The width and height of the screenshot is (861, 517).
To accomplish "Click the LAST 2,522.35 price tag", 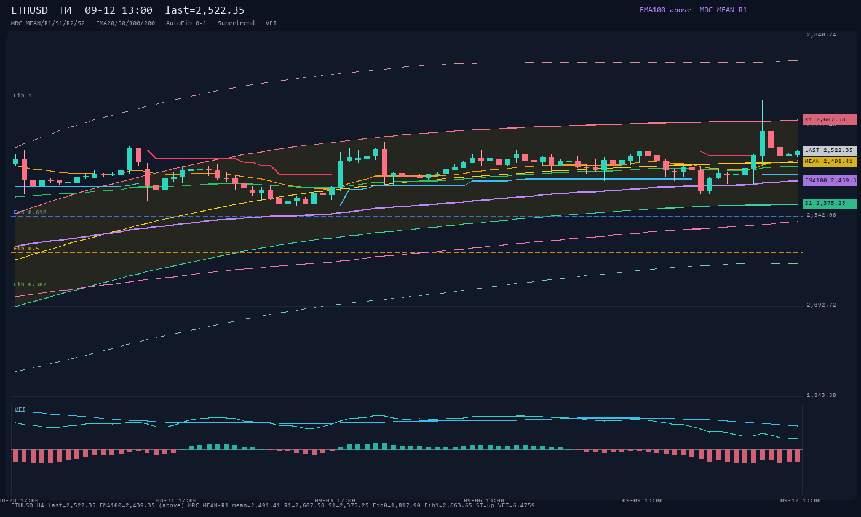I will (x=830, y=150).
